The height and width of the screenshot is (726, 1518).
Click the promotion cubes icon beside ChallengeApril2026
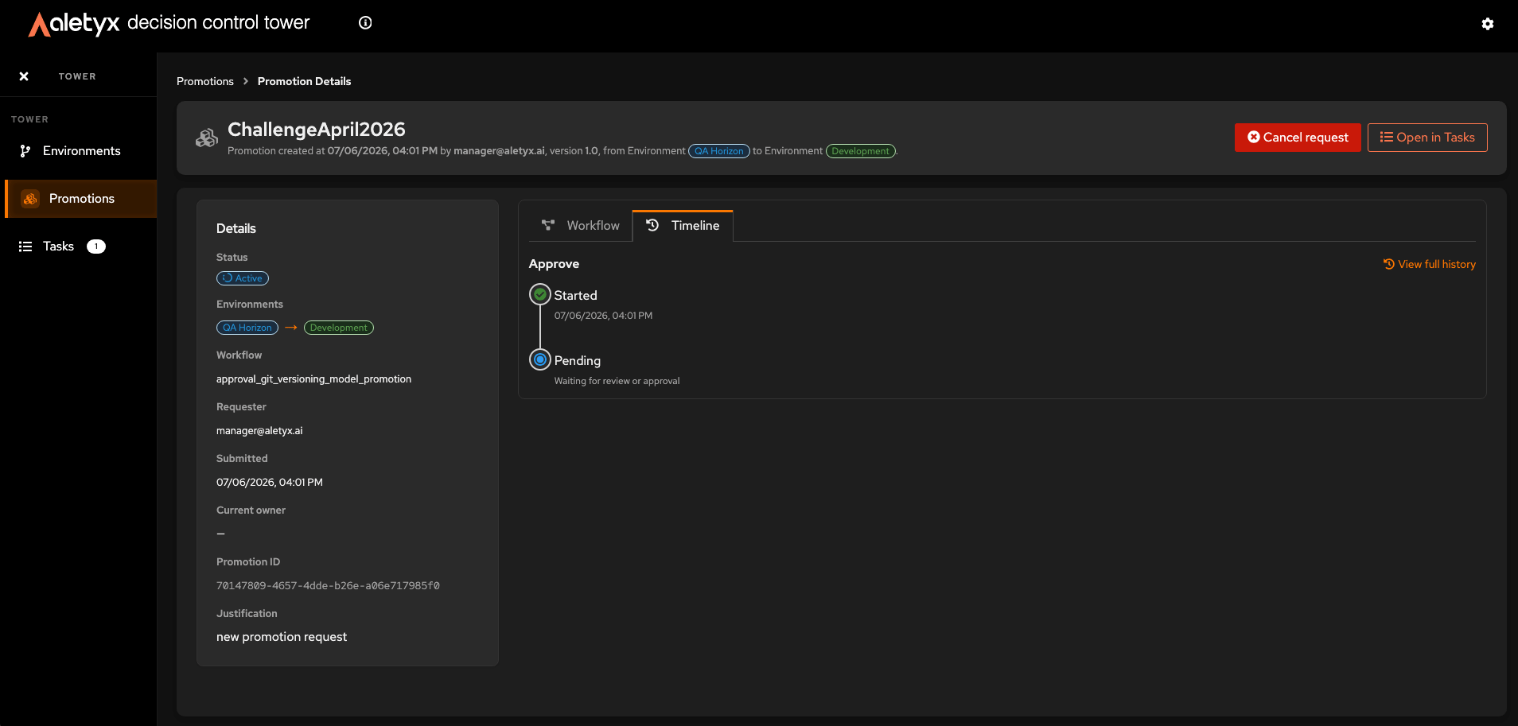tap(207, 138)
